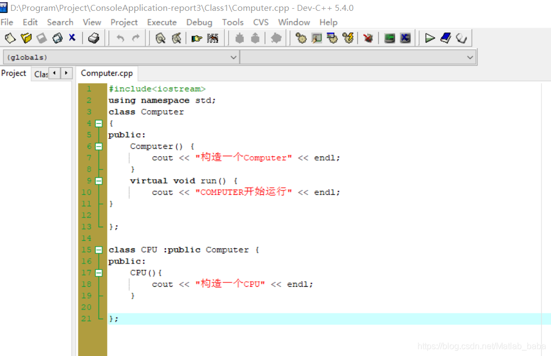Collapse the Computer class fold at line 4
Screen dimensions: 551x356
click(99, 123)
